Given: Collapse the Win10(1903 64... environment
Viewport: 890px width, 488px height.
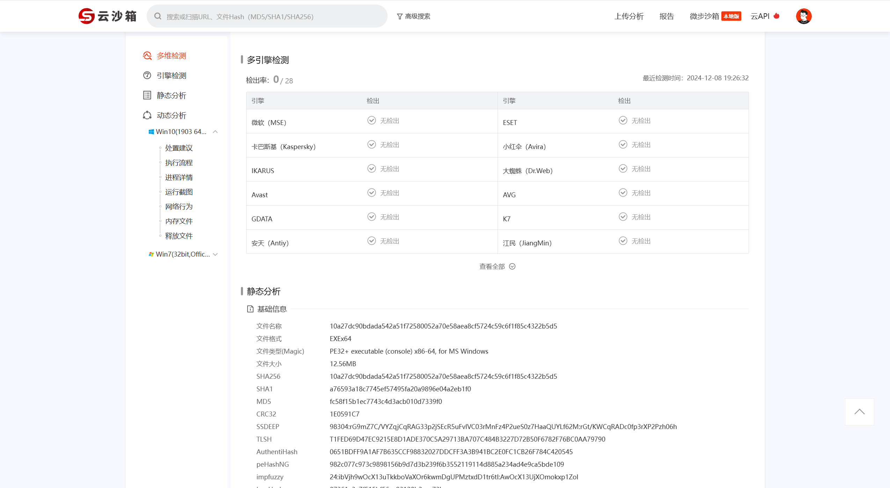Looking at the screenshot, I should (215, 132).
